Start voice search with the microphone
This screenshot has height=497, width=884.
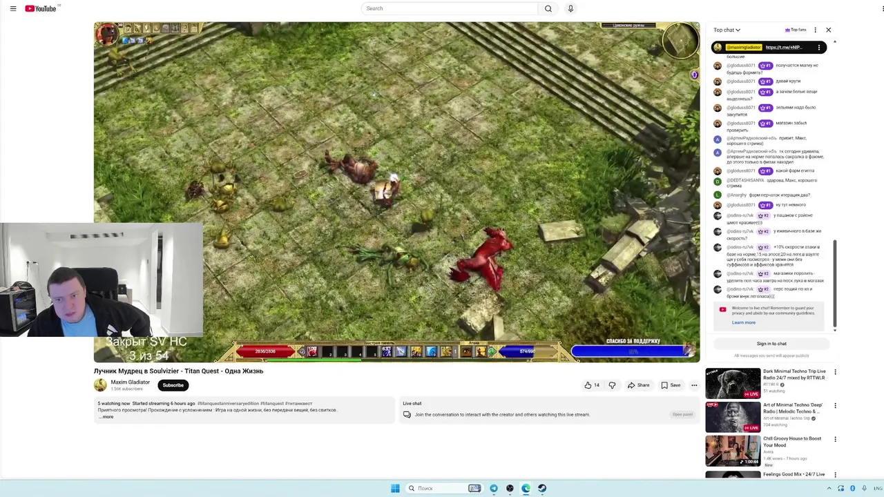point(570,8)
